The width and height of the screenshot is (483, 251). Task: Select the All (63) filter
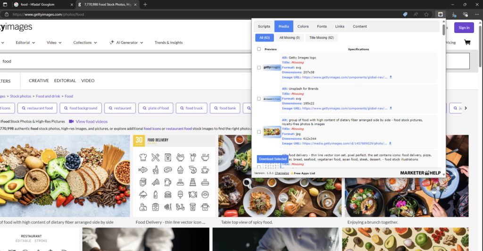(x=264, y=38)
